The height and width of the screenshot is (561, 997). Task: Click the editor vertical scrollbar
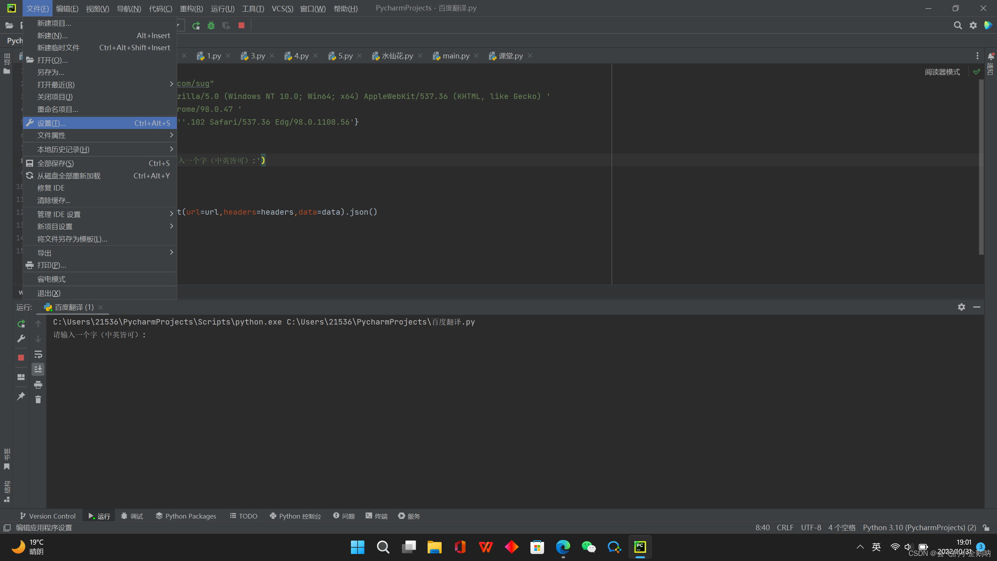tap(981, 168)
